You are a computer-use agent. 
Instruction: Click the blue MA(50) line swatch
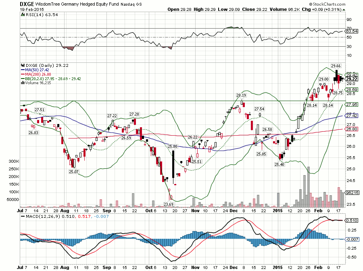pyautogui.click(x=23, y=70)
